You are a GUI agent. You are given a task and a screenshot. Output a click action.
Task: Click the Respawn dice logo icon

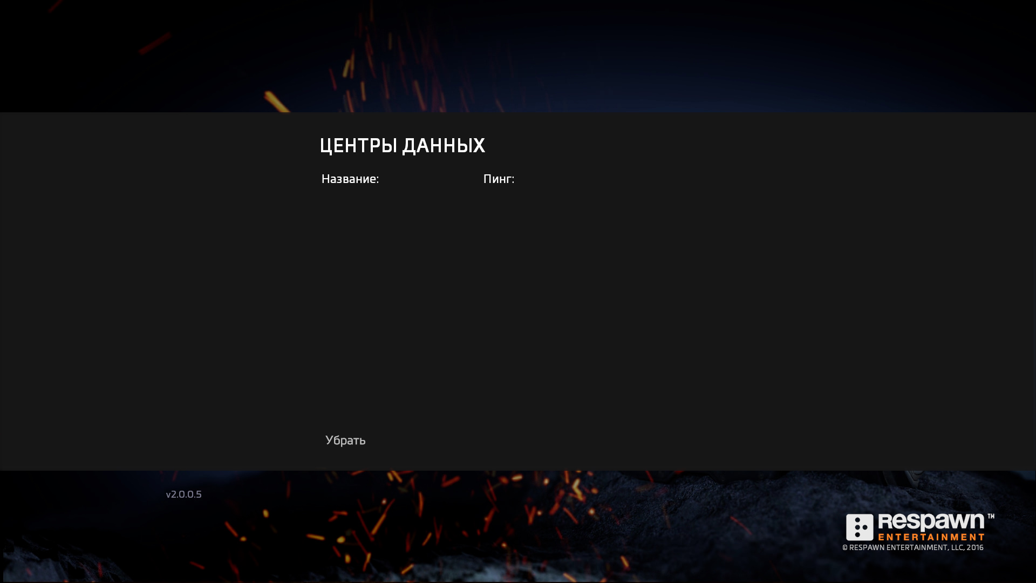pos(859,527)
